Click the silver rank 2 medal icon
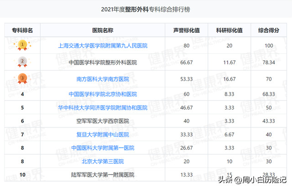 (22, 62)
